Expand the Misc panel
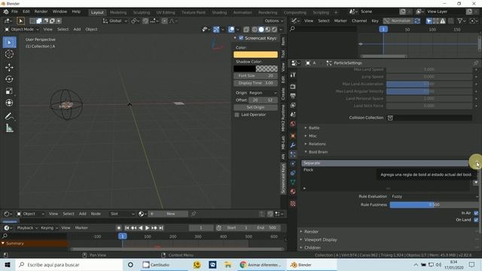The height and width of the screenshot is (271, 482). coord(313,135)
